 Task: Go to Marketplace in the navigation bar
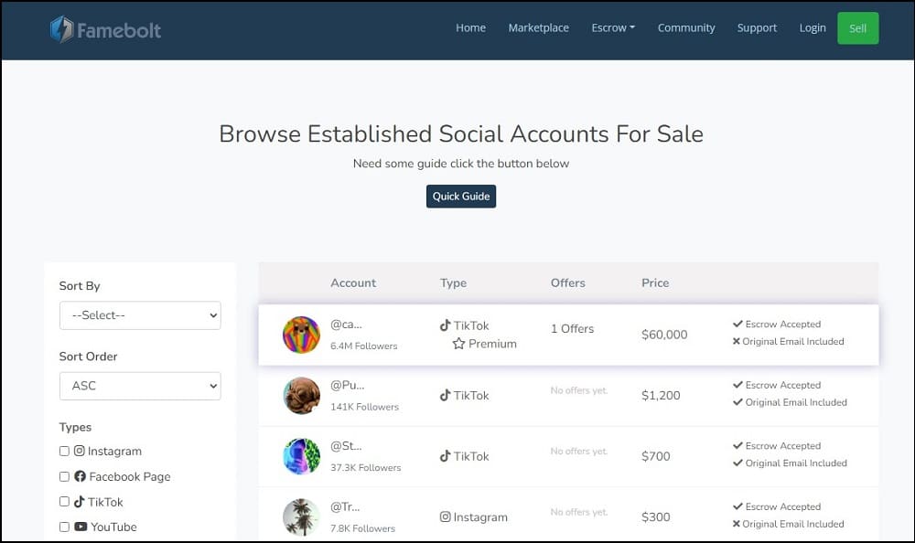(x=538, y=28)
